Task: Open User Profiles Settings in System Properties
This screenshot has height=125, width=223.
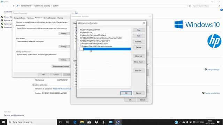Action: pos(64,47)
